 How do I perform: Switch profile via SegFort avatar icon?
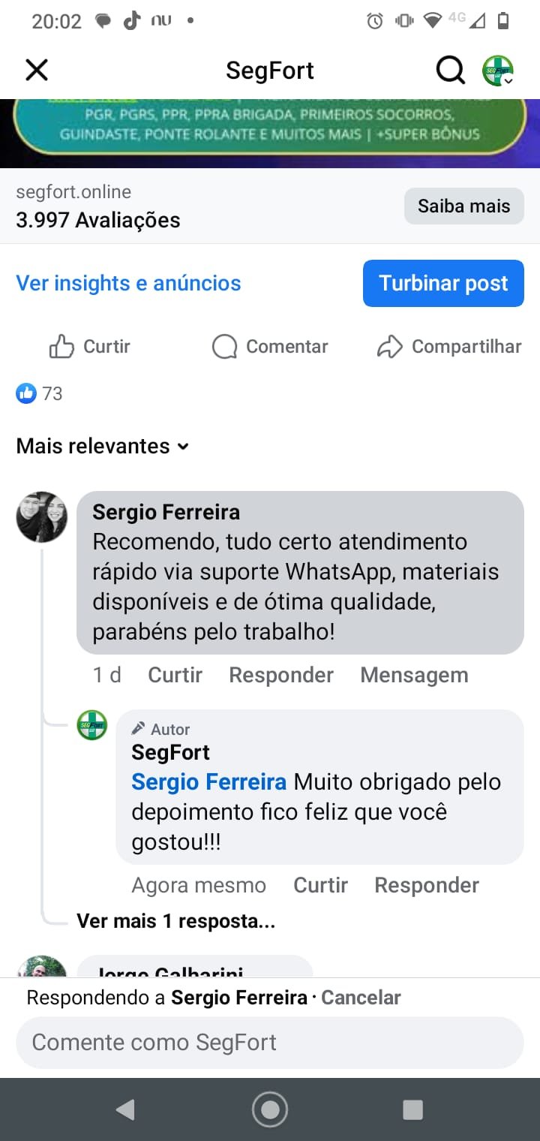coord(497,71)
